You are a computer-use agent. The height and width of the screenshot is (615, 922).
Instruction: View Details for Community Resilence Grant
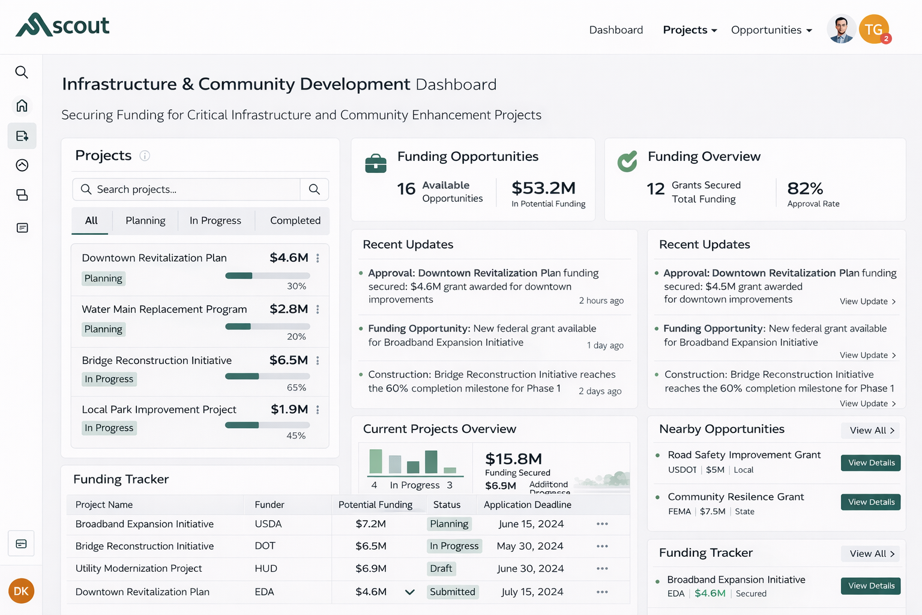point(871,502)
